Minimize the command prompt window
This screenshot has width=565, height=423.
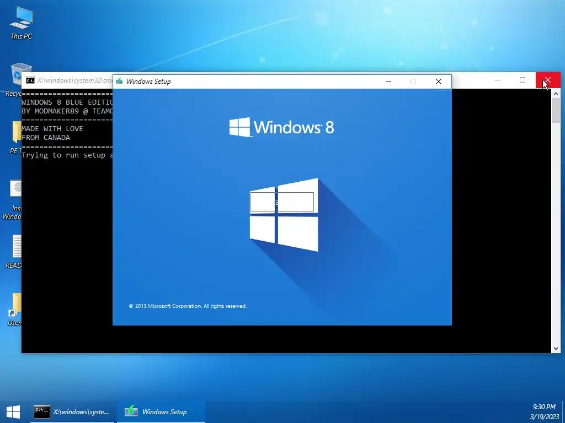[x=498, y=80]
